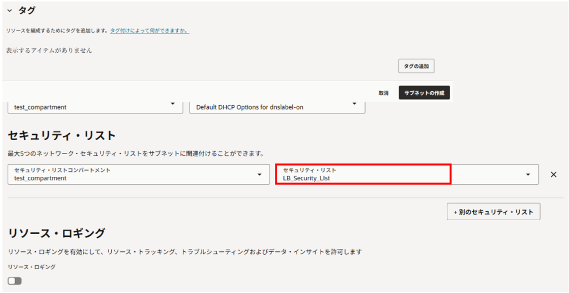
Task: Open the タグ付けによって何ができますか link
Action: click(x=149, y=31)
